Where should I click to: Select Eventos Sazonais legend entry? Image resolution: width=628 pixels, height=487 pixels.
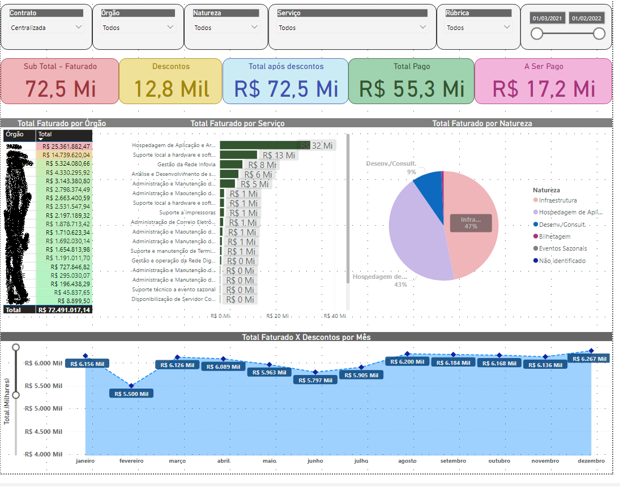coord(560,248)
